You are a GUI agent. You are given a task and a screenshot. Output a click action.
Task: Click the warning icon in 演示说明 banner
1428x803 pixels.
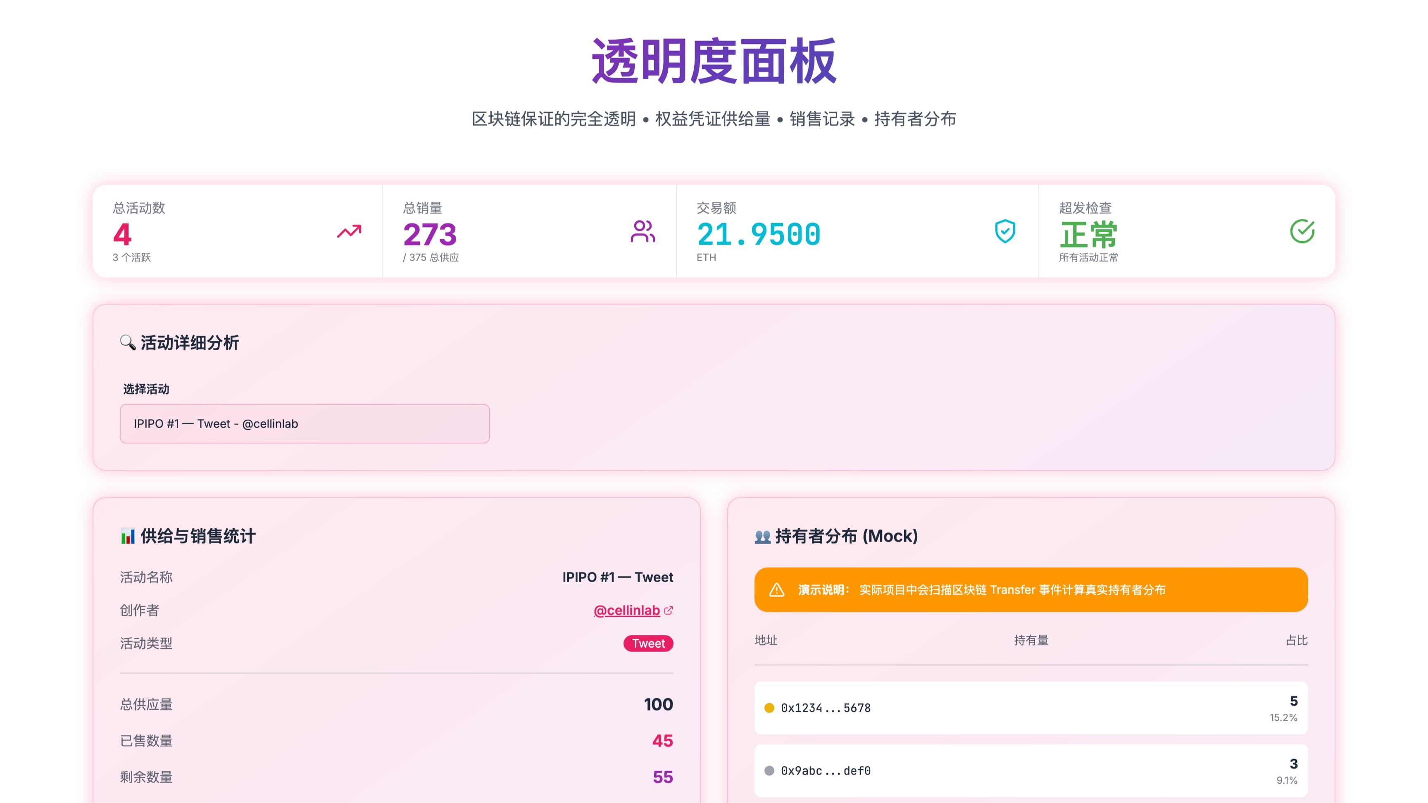tap(777, 589)
